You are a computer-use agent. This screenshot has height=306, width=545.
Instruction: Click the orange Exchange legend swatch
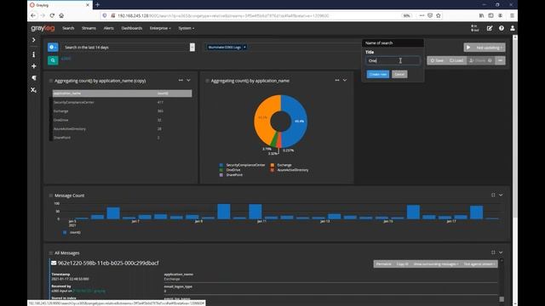272,165
